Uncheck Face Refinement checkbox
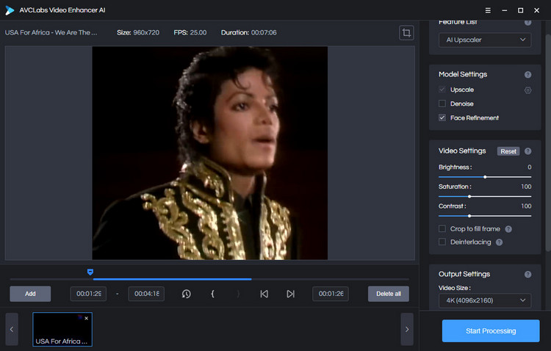Screen dimensions: 551x351 click(442, 117)
